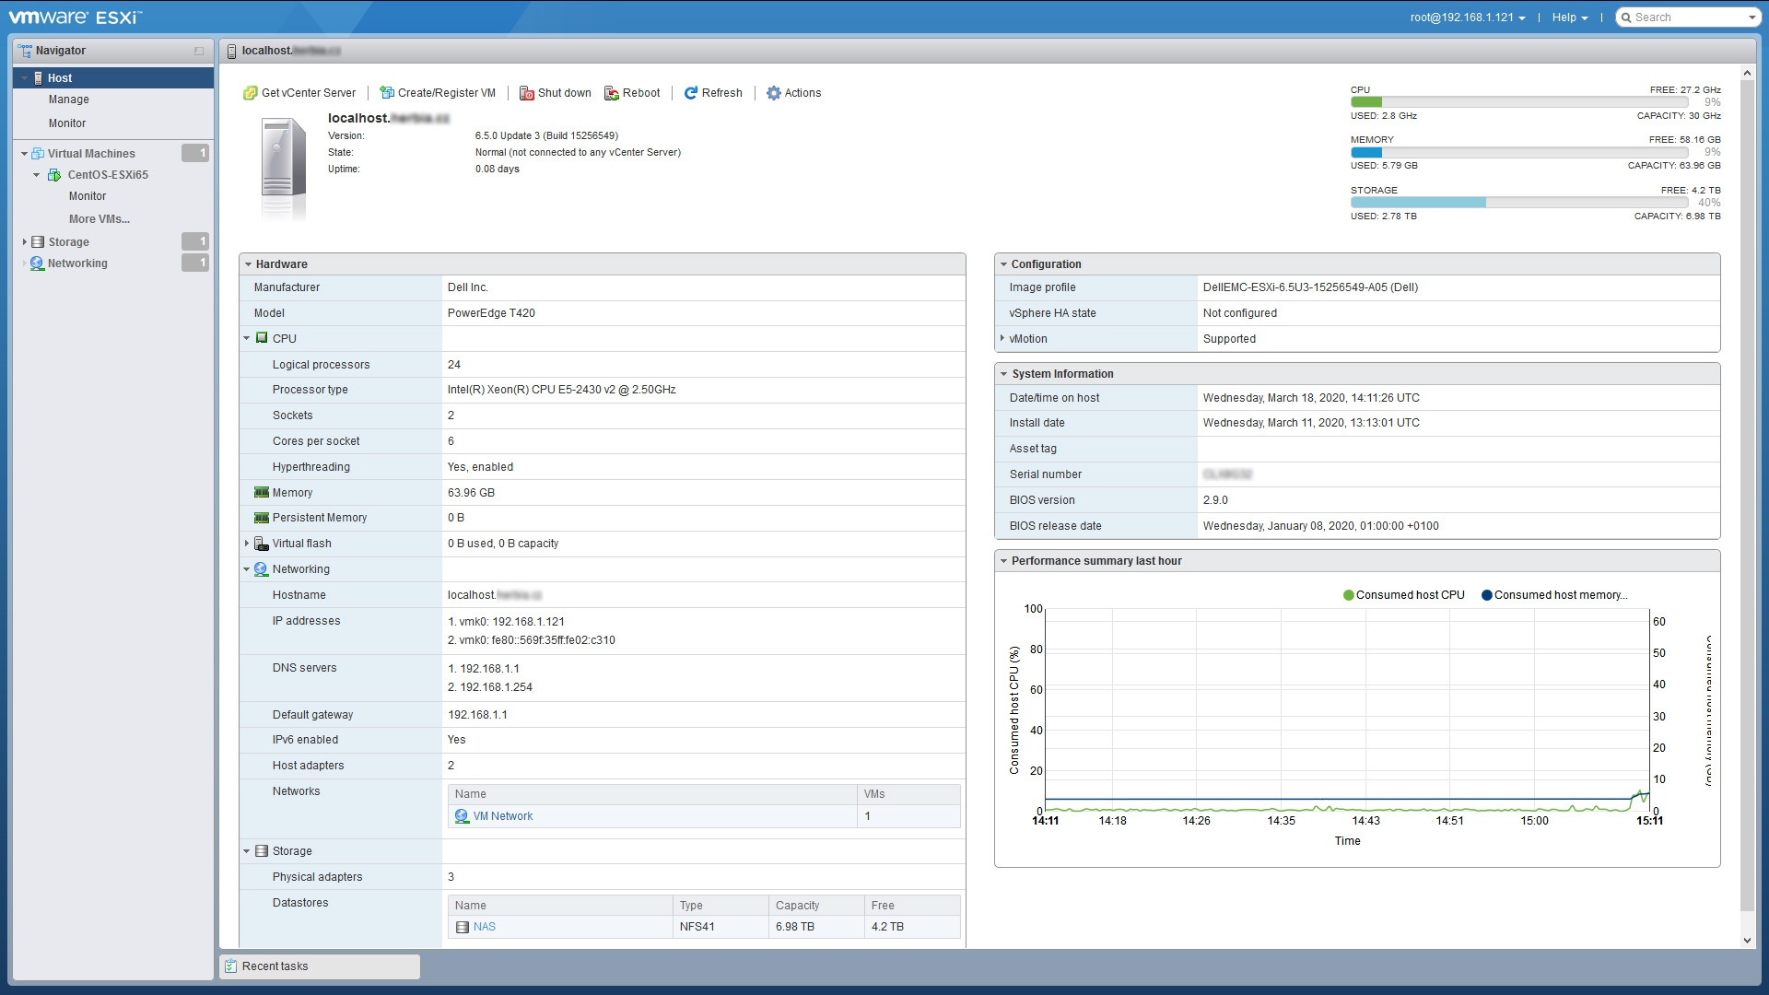Click the Host icon in Navigator
The image size is (1769, 995).
tap(39, 78)
